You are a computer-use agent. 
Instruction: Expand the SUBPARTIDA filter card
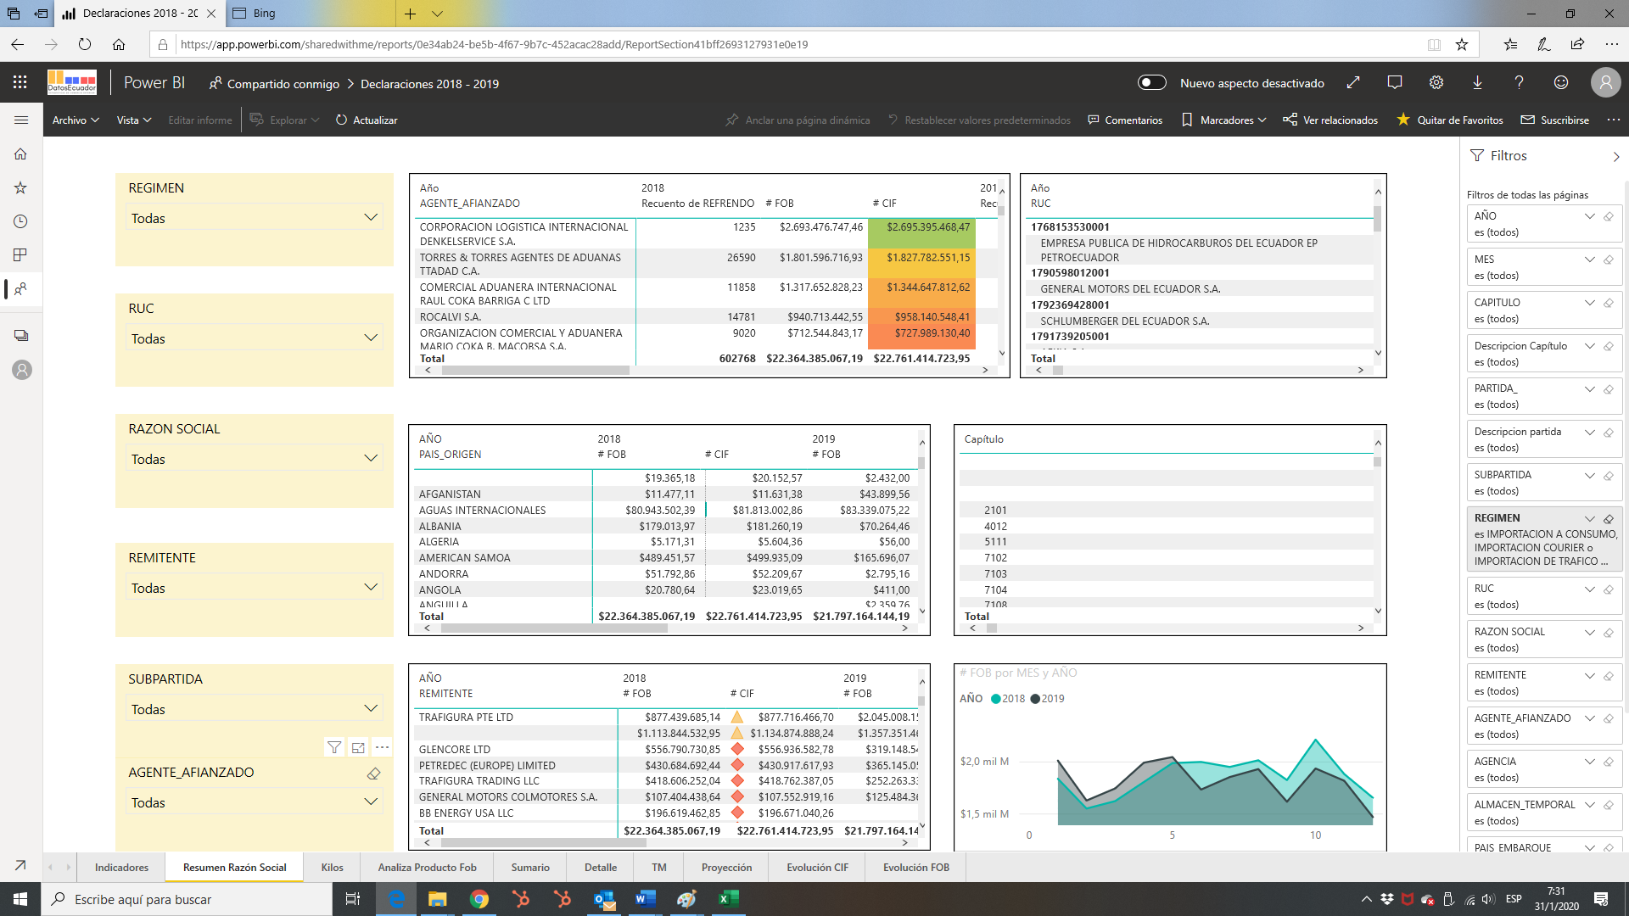[1590, 476]
